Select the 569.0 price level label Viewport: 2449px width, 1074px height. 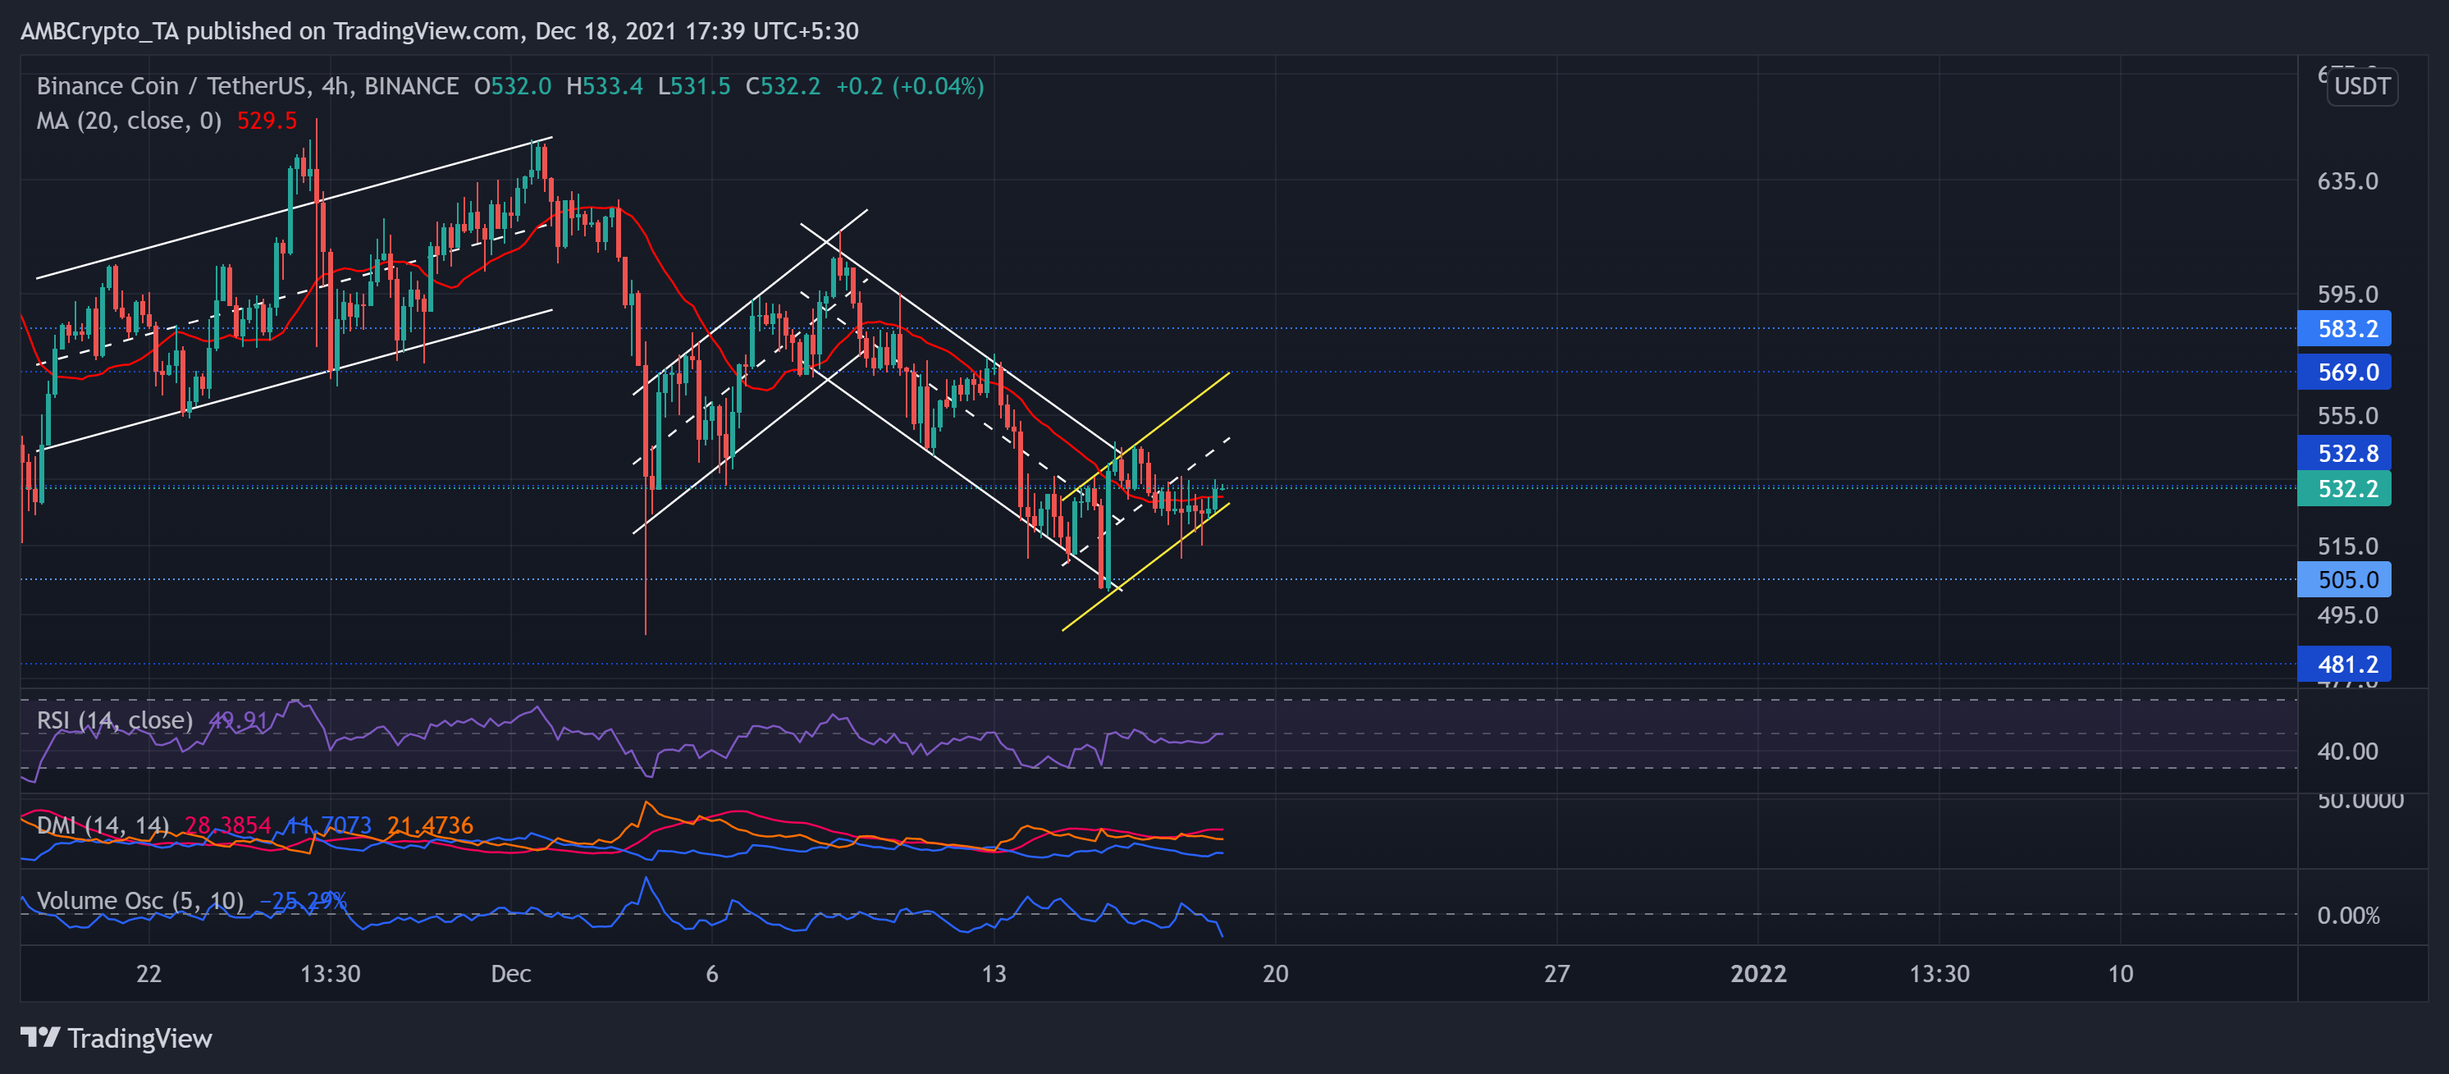pos(2343,372)
